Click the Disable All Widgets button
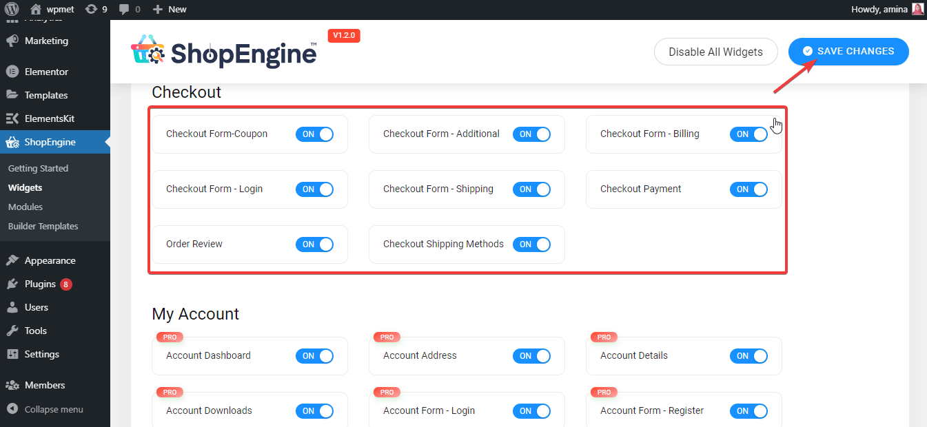 [x=715, y=52]
